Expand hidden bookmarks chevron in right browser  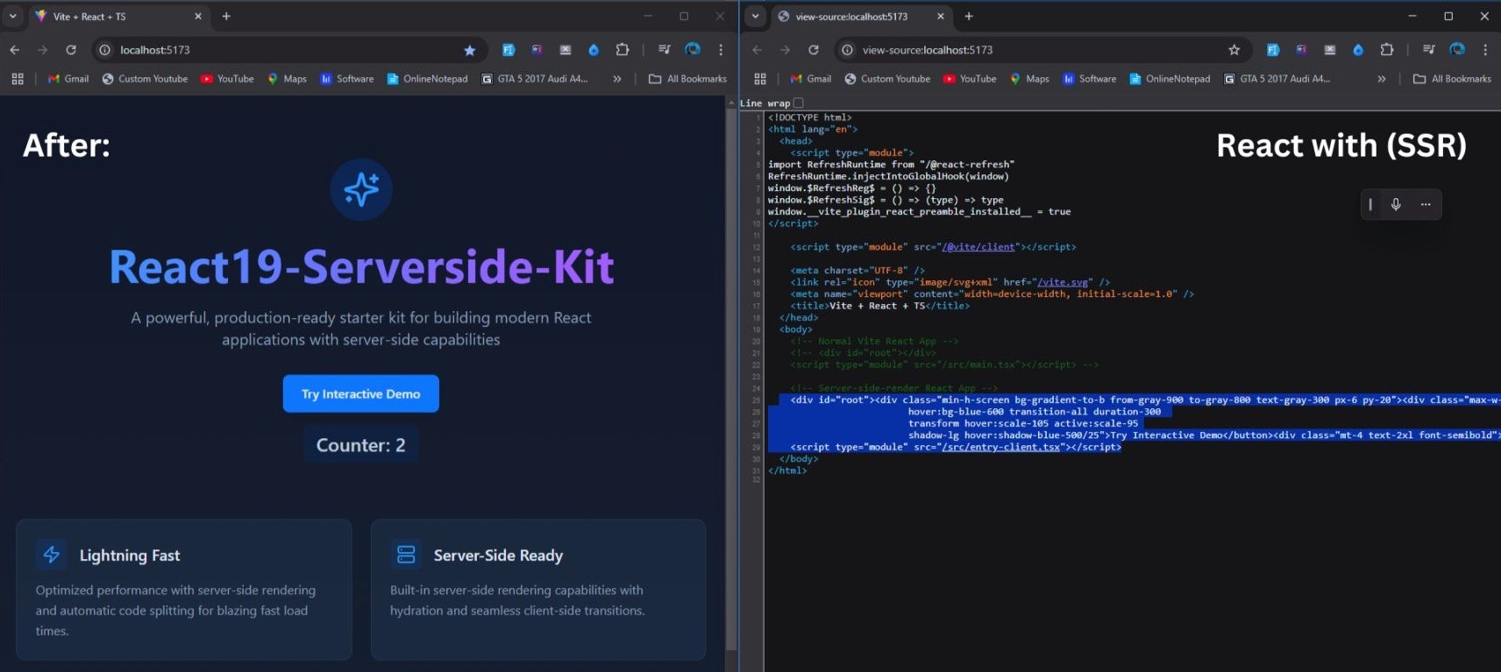pyautogui.click(x=1382, y=79)
